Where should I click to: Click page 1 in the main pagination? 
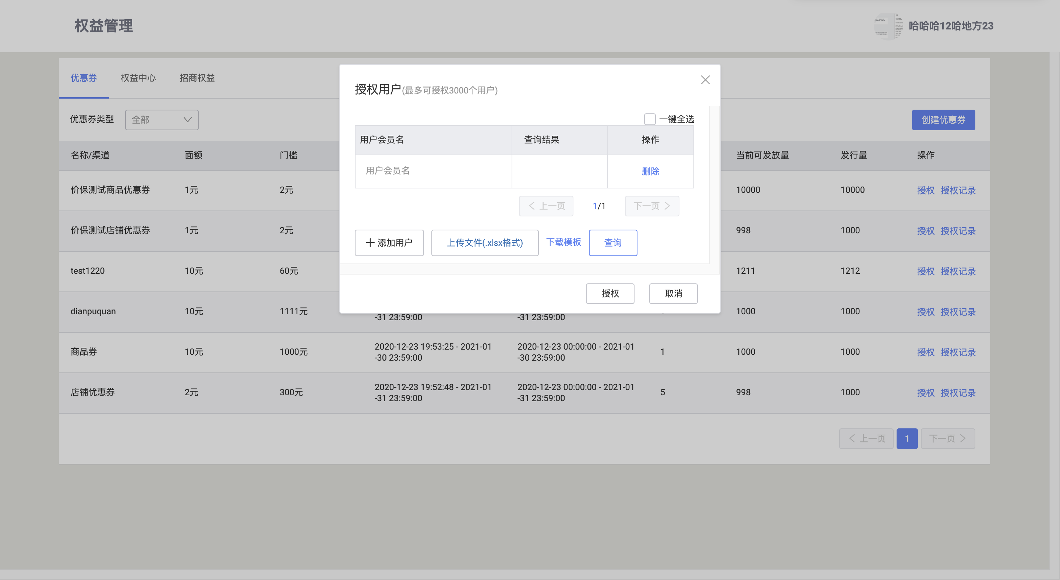907,439
